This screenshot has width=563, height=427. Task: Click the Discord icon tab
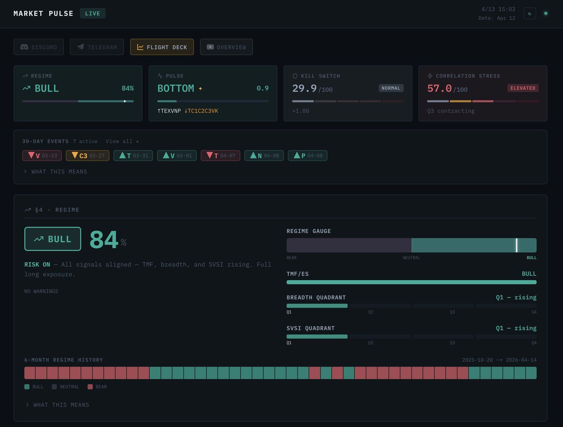24,47
